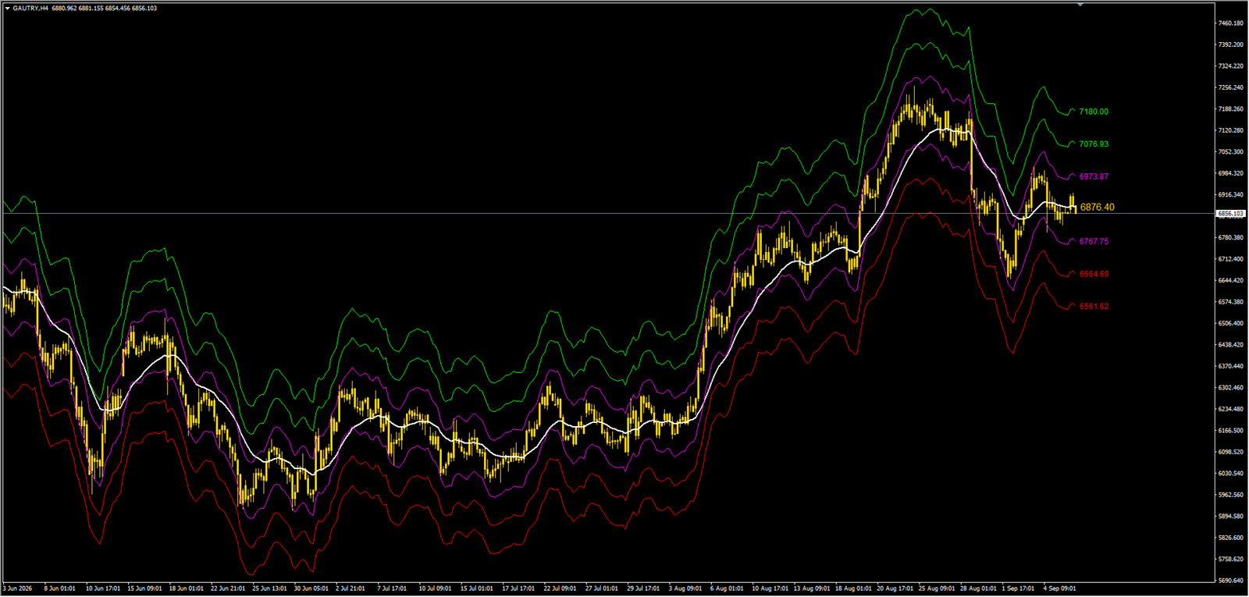Screen dimensions: 1249x597
Task: Click the lowest red band label 6561.62
Action: (1094, 307)
